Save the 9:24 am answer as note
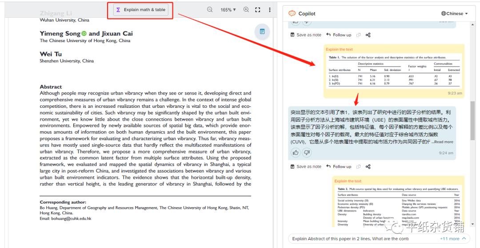The width and height of the screenshot is (480, 248). coord(306,167)
